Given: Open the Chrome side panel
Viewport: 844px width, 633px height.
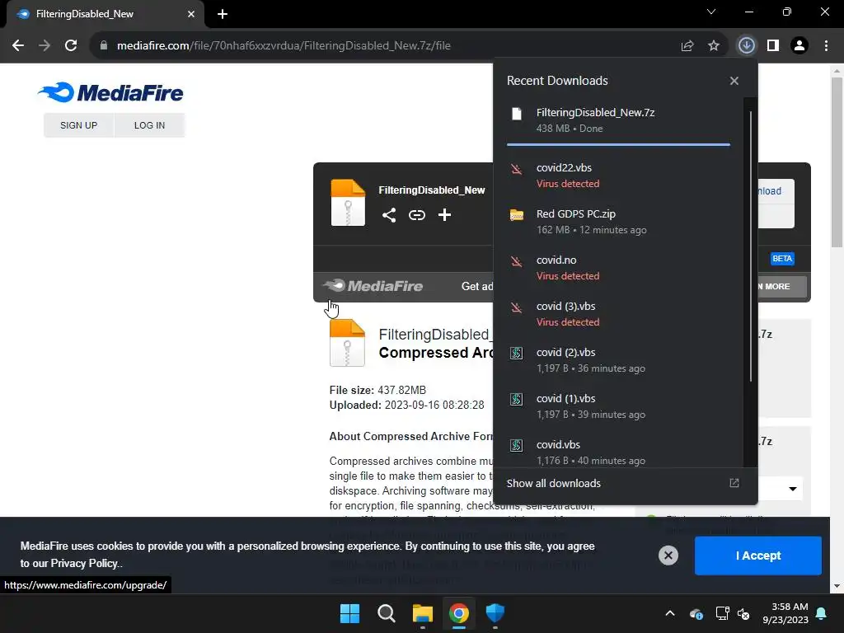Looking at the screenshot, I should 773,46.
